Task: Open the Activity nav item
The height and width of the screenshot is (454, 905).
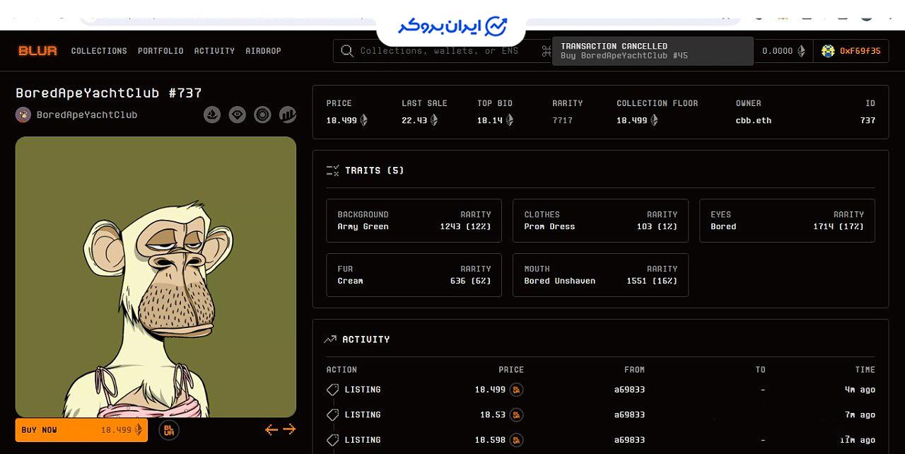Action: pos(214,51)
